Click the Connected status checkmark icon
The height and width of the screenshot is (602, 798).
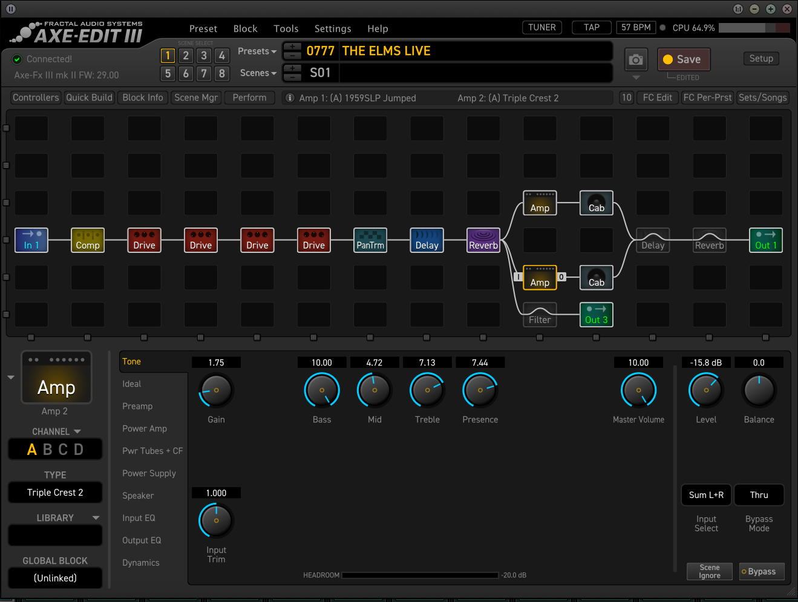pos(18,59)
